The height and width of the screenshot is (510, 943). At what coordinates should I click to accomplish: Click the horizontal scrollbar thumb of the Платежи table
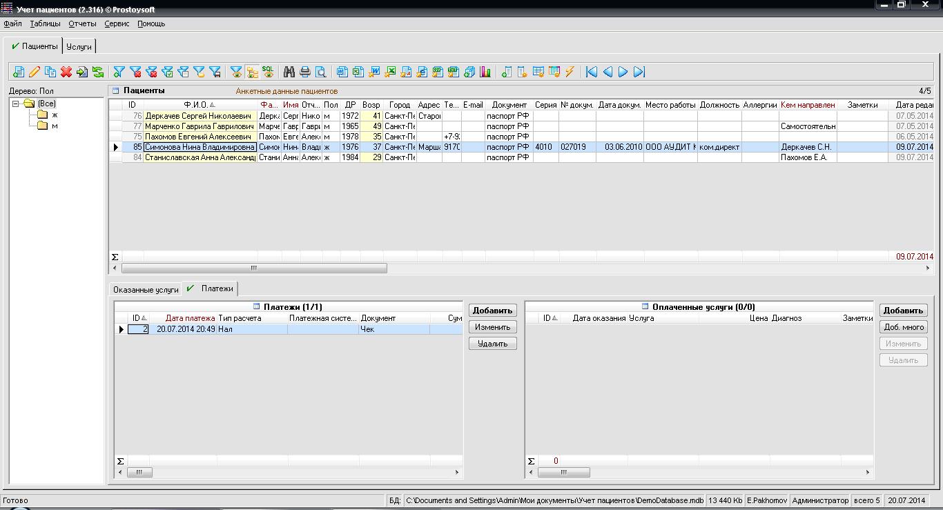point(139,473)
